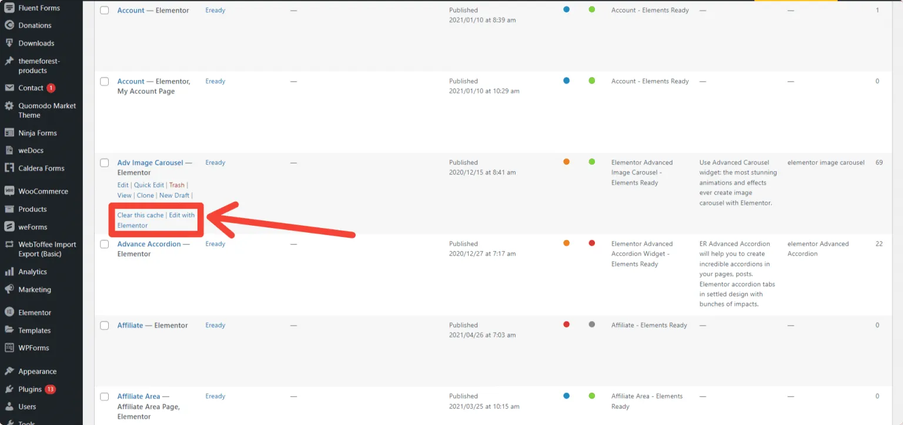Tick the first Account row checkbox
Image resolution: width=903 pixels, height=425 pixels.
tap(104, 10)
